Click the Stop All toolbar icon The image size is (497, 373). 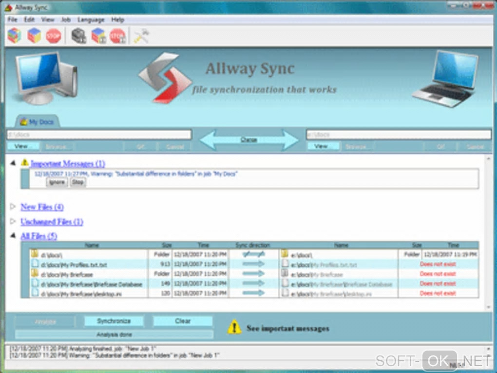pos(117,36)
